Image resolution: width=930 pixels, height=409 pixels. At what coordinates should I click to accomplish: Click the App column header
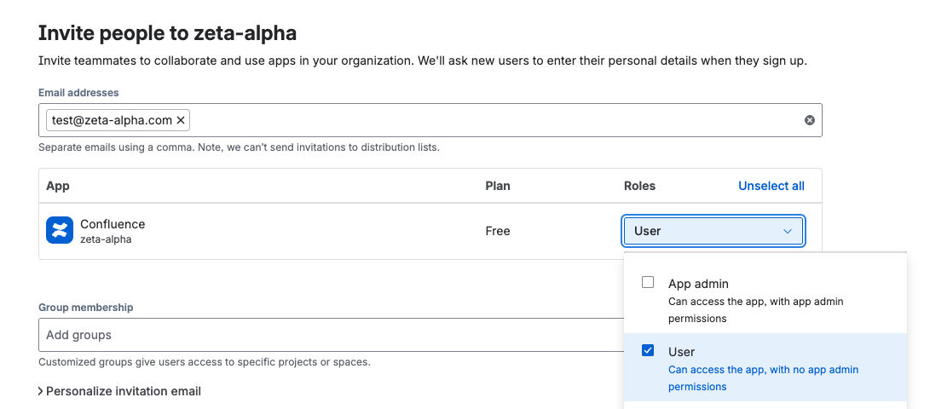pyautogui.click(x=57, y=186)
